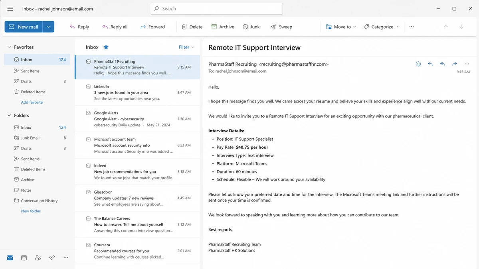479x269 pixels.
Task: Click the smiley react icon in message header
Action: [418, 64]
